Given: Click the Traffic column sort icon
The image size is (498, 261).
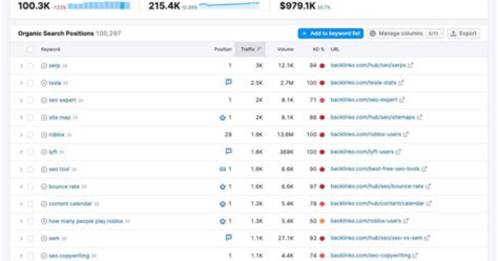Looking at the screenshot, I should coord(259,49).
